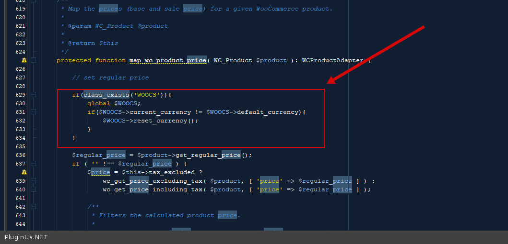
Task: Fold the inner current_currency if block on line 631
Action: pos(33,112)
